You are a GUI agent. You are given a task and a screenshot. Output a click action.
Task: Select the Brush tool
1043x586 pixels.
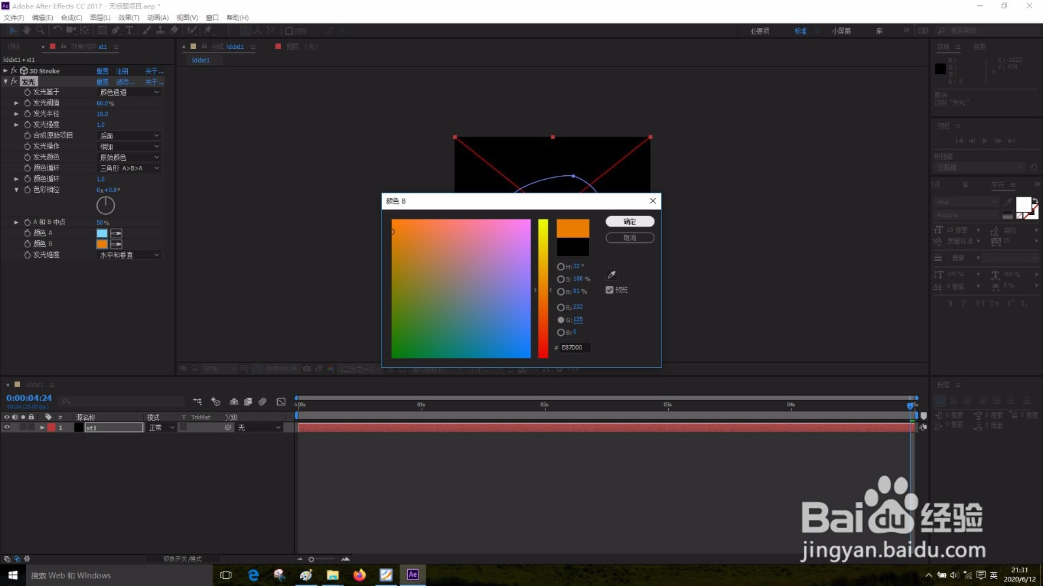pyautogui.click(x=147, y=31)
